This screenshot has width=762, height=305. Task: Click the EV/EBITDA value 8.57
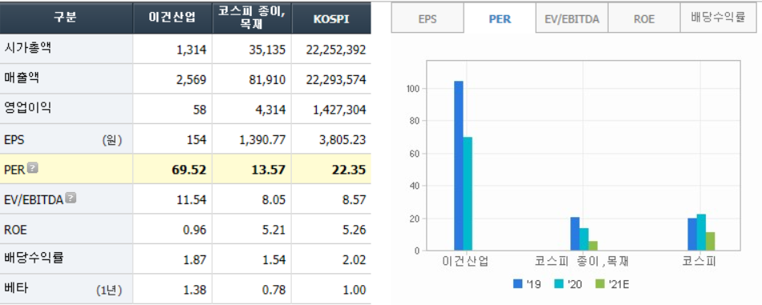pos(355,200)
